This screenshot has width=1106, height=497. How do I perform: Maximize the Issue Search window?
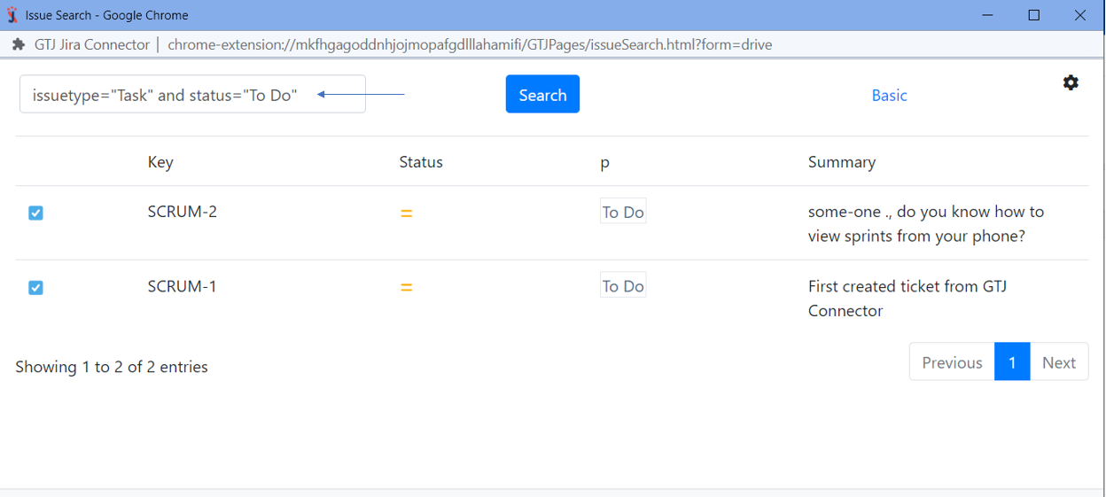[x=1033, y=15]
